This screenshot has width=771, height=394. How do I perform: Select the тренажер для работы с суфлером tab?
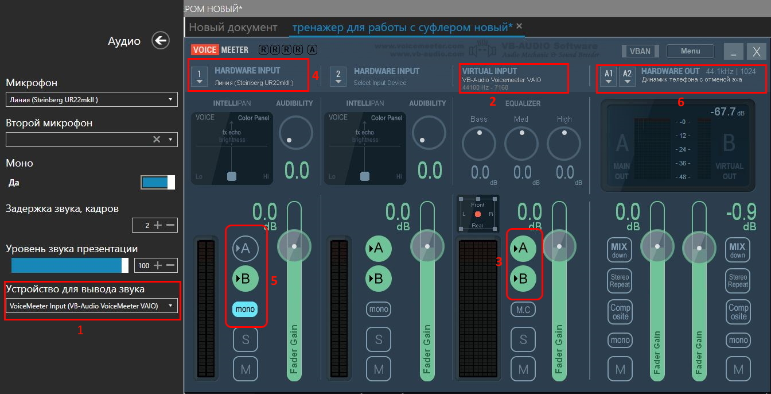(402, 27)
